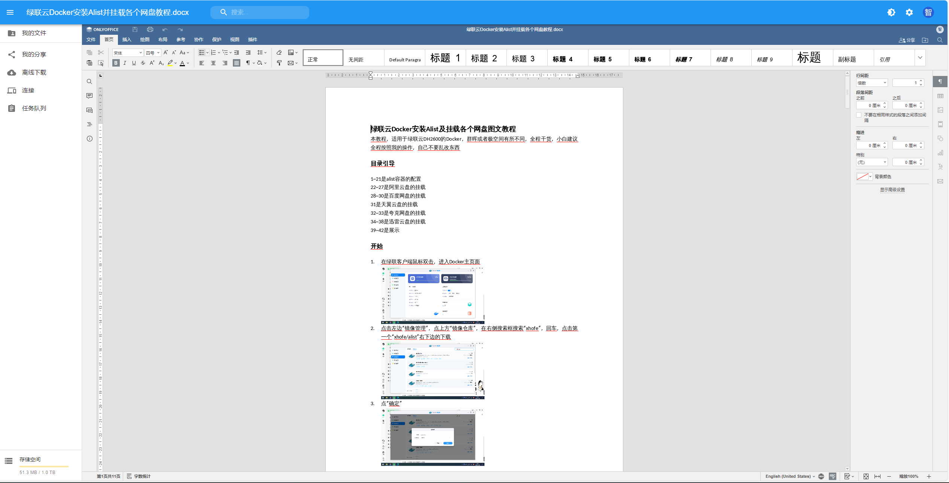The width and height of the screenshot is (949, 483).
Task: Open the line spacing type dropdown 倍数
Action: click(x=872, y=83)
